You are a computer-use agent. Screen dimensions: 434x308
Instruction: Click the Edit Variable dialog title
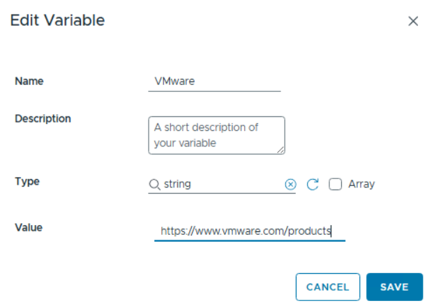(x=57, y=20)
